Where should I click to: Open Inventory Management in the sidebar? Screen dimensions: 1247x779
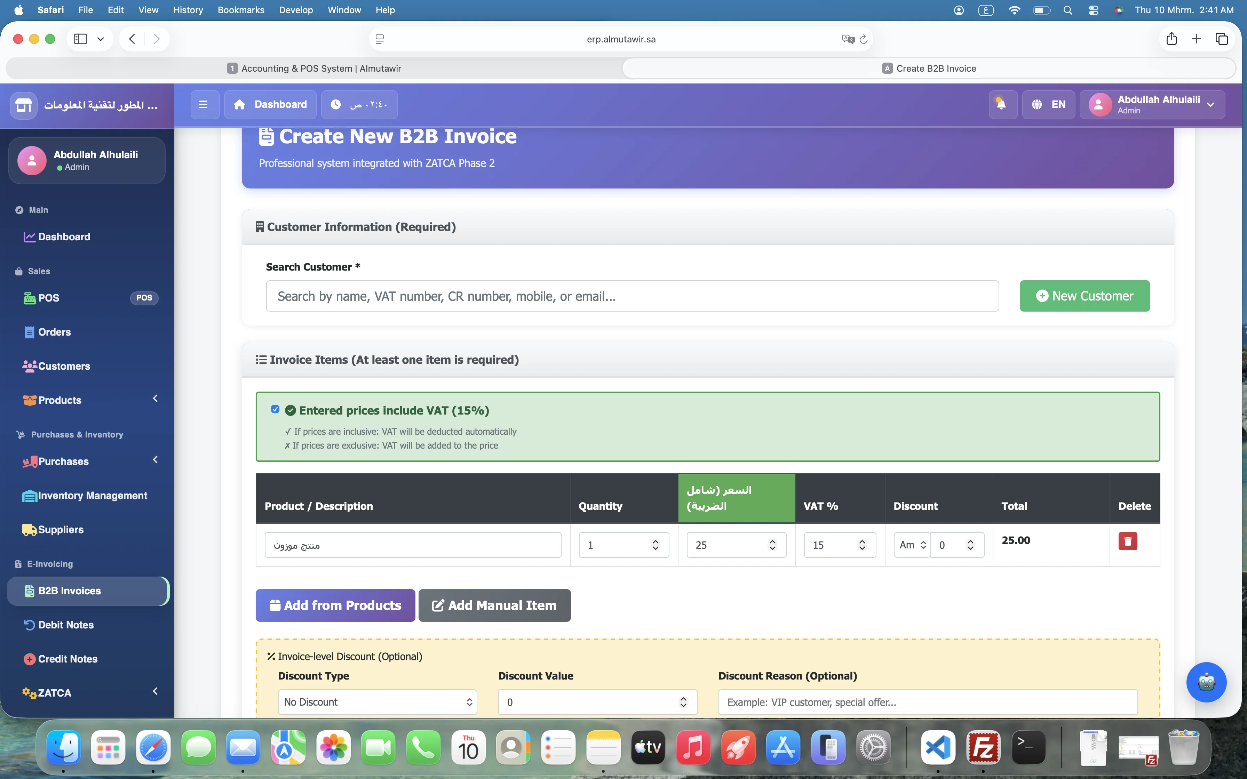tap(88, 496)
